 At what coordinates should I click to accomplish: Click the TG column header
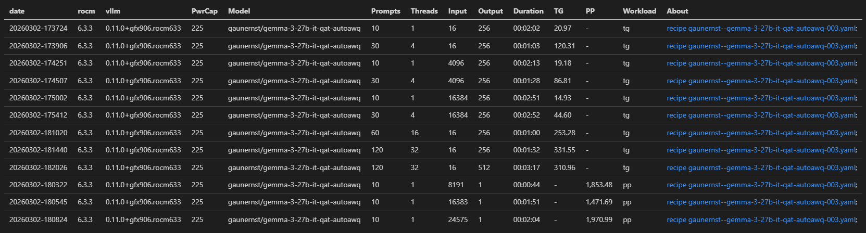click(559, 11)
